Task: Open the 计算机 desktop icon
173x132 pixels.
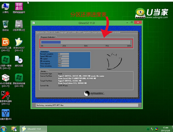Action: 5,8
